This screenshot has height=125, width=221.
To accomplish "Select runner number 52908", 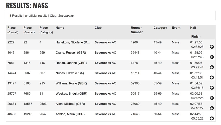I will [x=135, y=83].
